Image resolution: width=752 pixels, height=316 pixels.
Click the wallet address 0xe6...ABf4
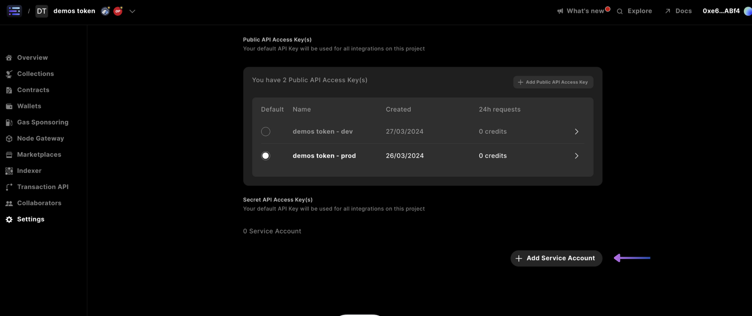721,11
